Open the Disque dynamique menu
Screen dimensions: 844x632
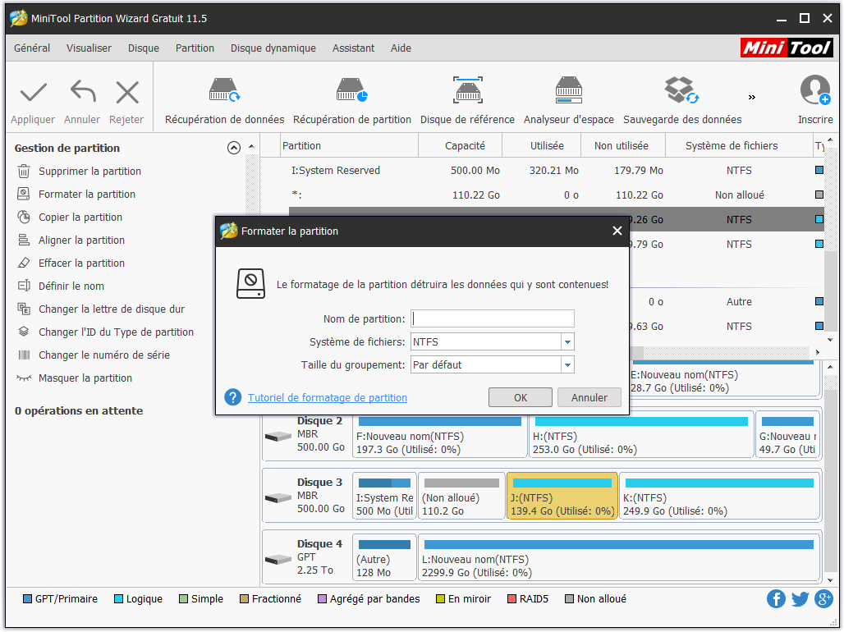pos(273,48)
